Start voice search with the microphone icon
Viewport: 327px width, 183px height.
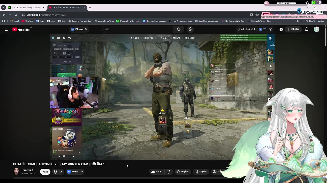[190, 29]
